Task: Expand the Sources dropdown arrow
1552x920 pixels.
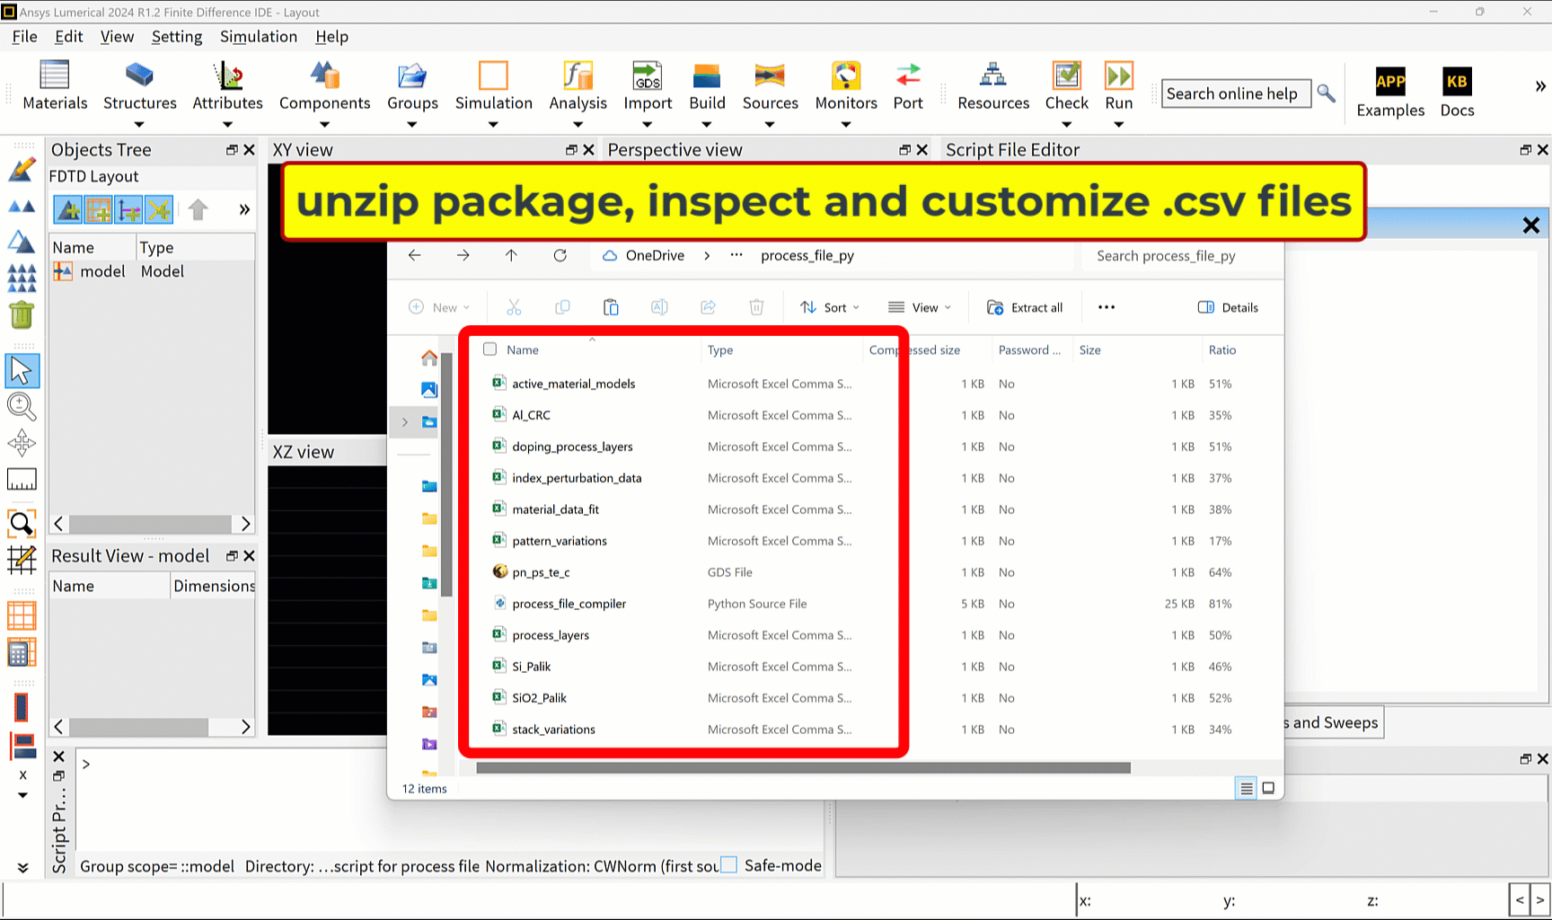Action: tap(770, 124)
